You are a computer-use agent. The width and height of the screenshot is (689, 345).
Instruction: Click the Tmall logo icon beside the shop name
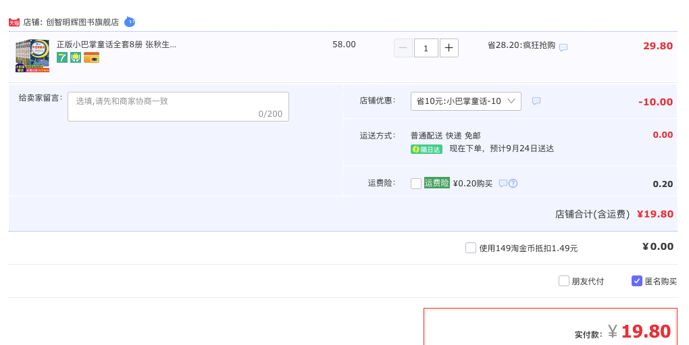14,22
